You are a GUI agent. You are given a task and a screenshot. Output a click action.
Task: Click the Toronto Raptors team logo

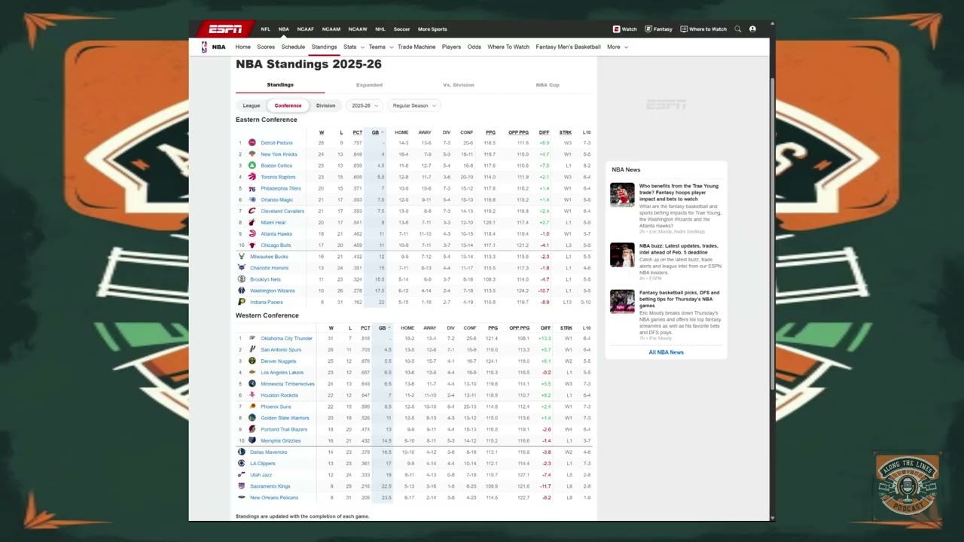252,177
